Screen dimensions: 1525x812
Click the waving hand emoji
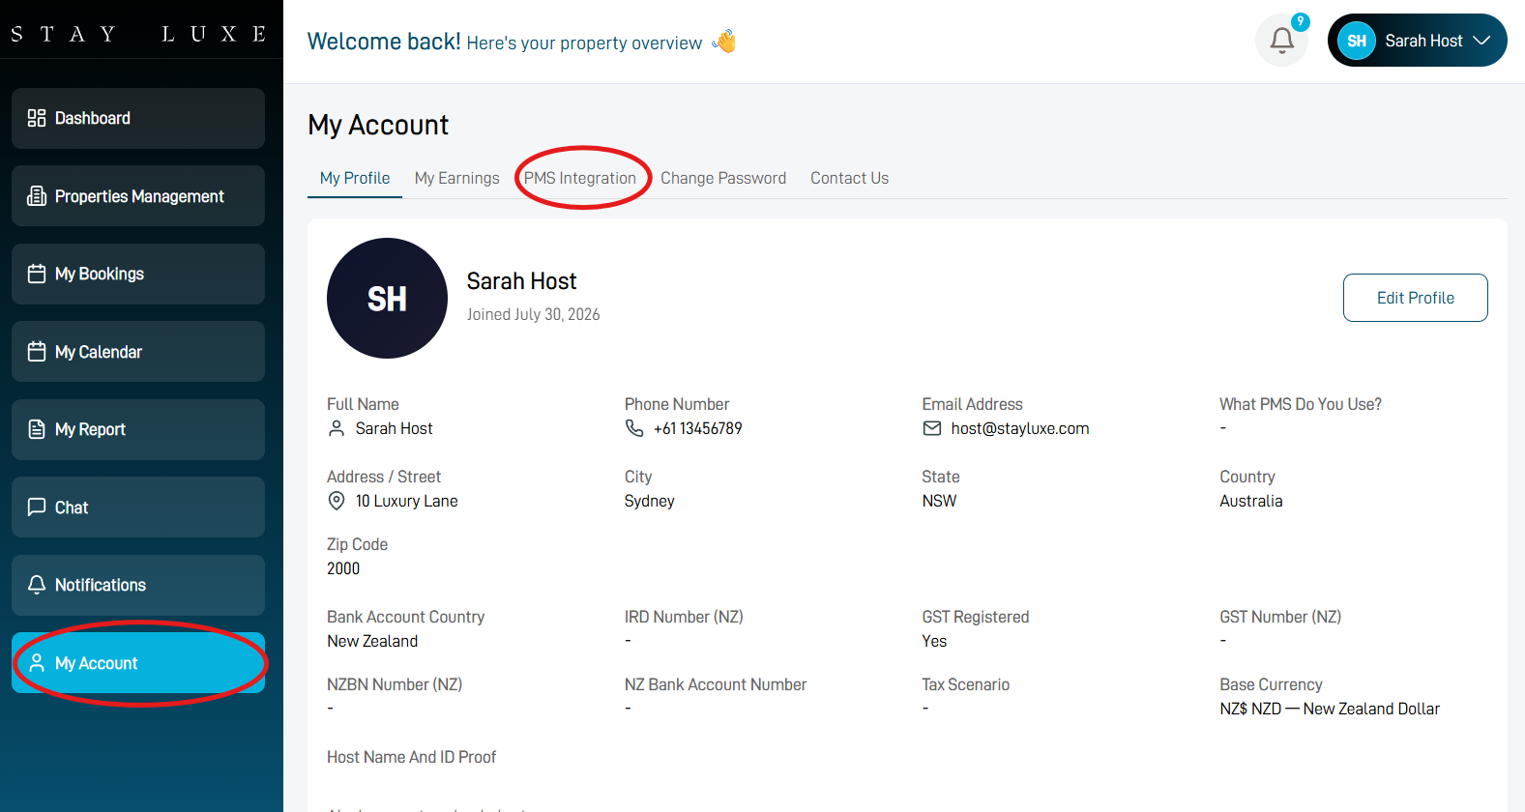point(723,42)
